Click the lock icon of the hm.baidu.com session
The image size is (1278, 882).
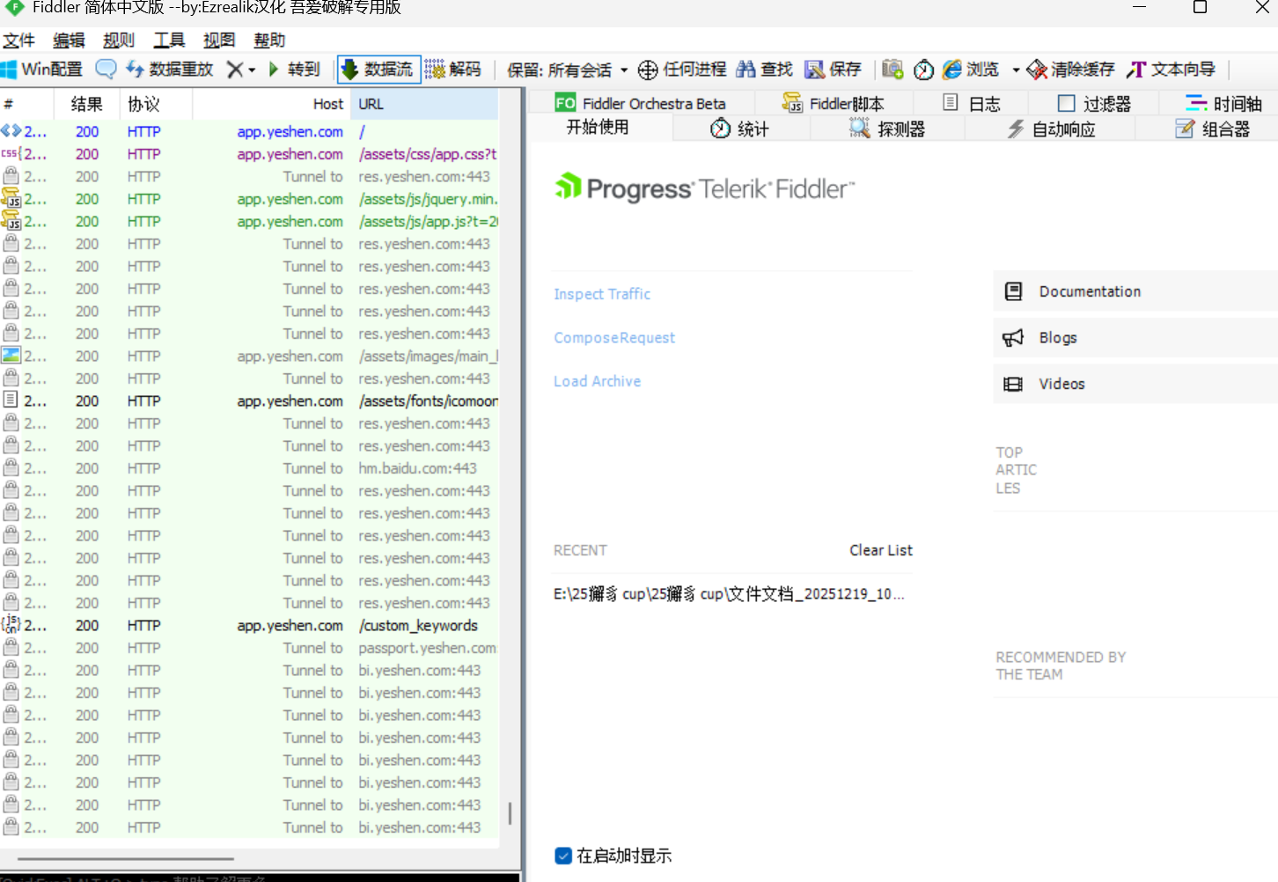tap(11, 468)
